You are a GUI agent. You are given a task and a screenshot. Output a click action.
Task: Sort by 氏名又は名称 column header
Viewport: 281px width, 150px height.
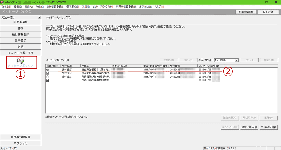126,66
